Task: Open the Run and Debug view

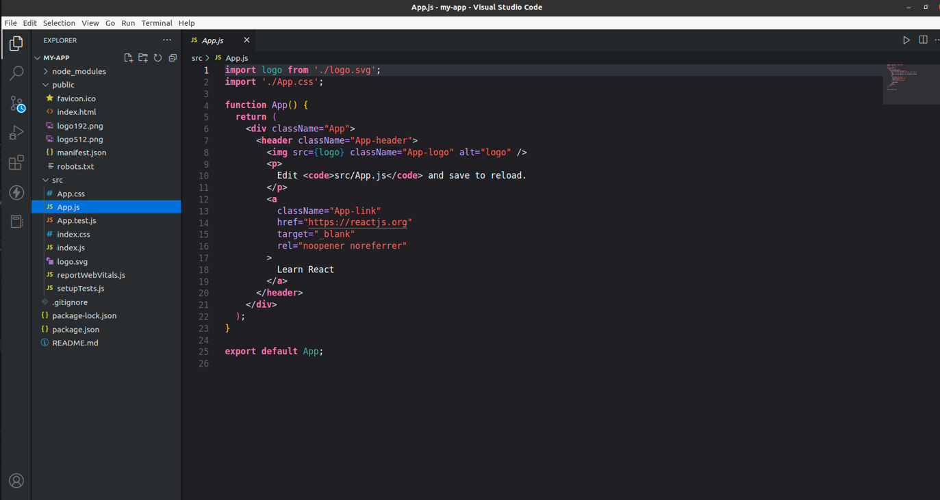Action: click(x=16, y=133)
